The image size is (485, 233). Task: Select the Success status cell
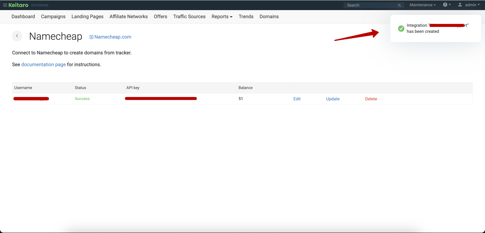[82, 99]
